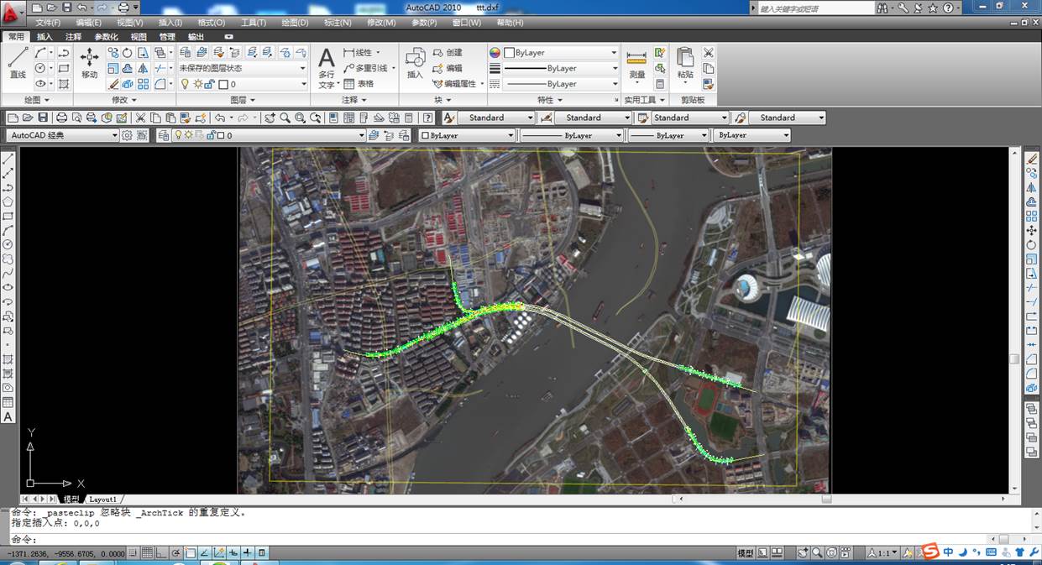Expand the 绘图 panel at ribbon bottom
The image size is (1042, 565).
[37, 100]
